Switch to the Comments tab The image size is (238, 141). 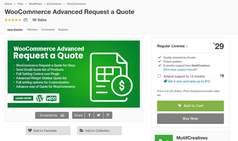tap(48, 29)
